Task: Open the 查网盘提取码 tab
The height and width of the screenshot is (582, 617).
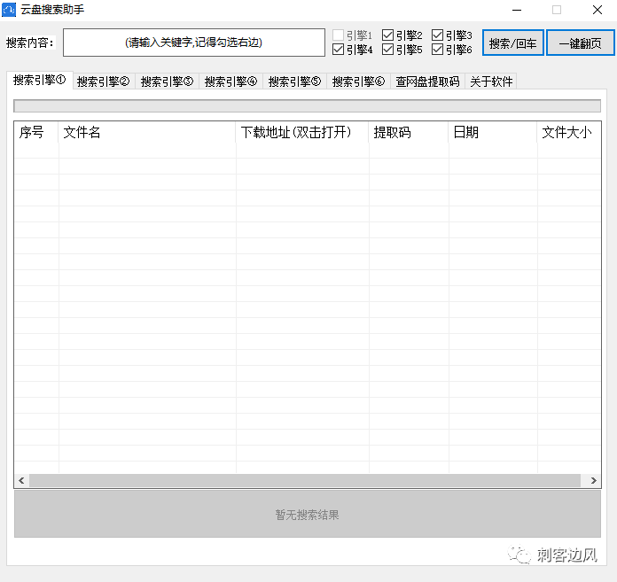Action: (427, 81)
